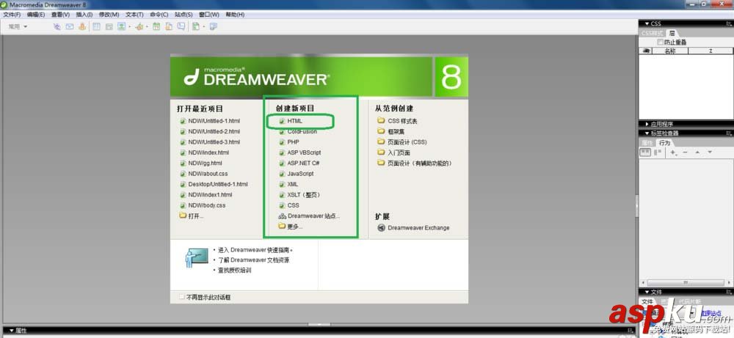This screenshot has height=338, width=734.
Task: Collapse the 属性 panel at the bottom
Action: [11, 331]
